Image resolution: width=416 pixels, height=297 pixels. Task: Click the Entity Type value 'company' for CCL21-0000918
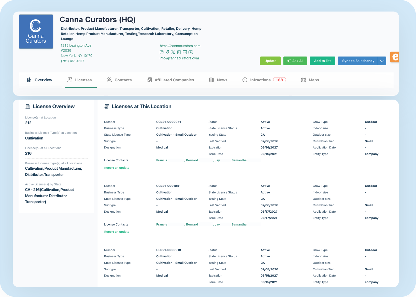(372, 282)
